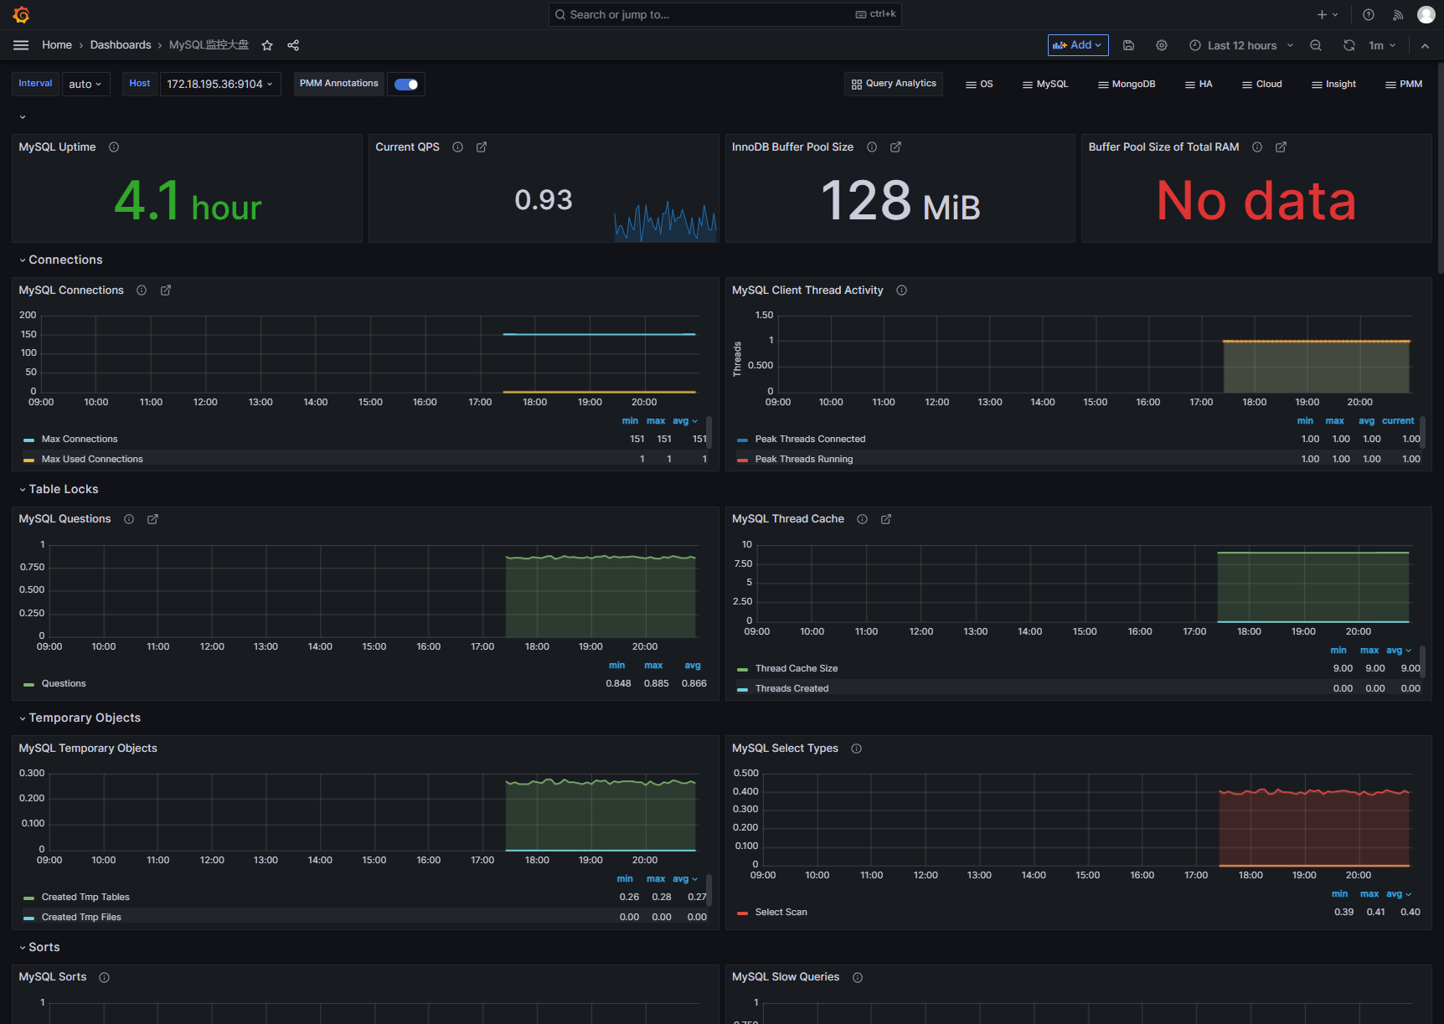Click the Grafana logo icon
The image size is (1444, 1024).
click(22, 14)
